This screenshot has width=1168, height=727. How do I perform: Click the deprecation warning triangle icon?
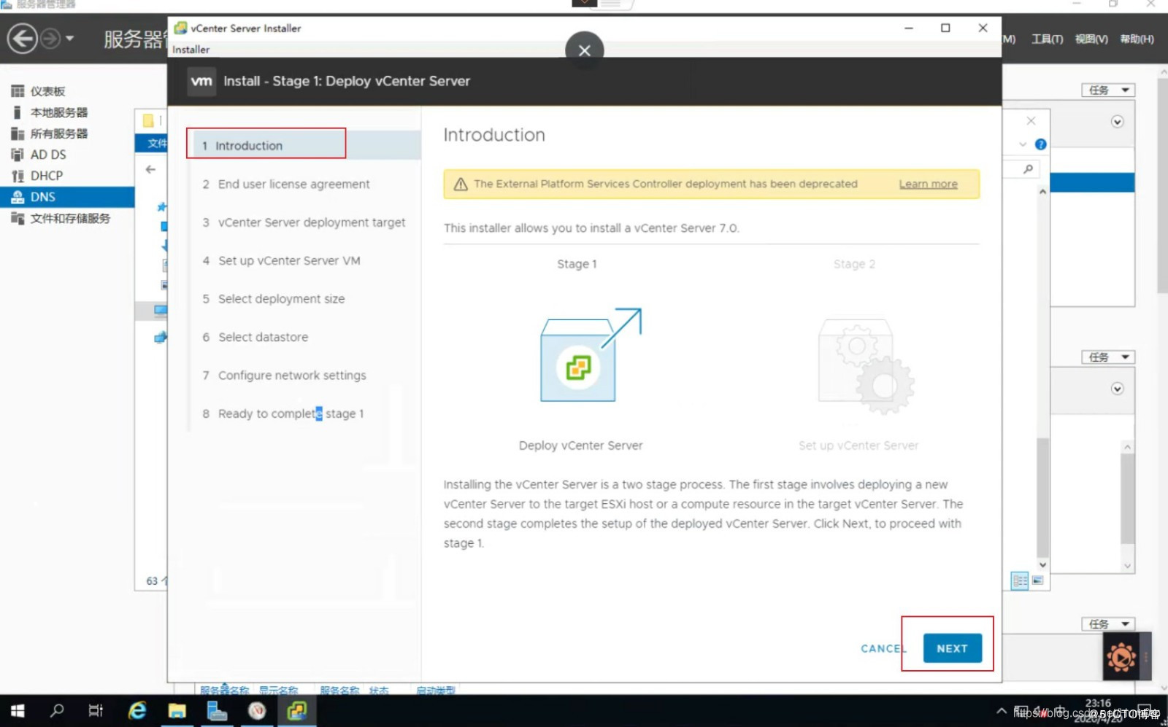tap(461, 184)
